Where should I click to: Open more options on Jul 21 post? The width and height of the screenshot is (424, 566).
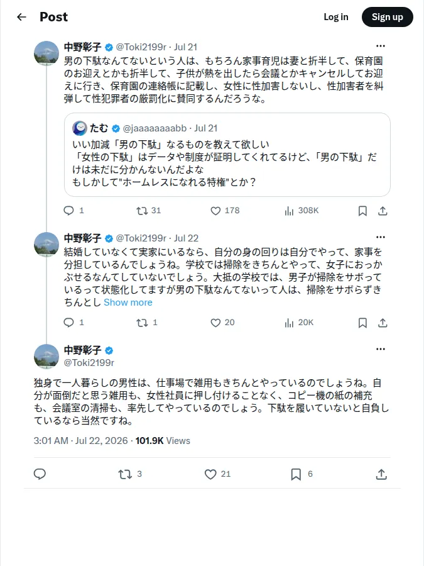[381, 46]
